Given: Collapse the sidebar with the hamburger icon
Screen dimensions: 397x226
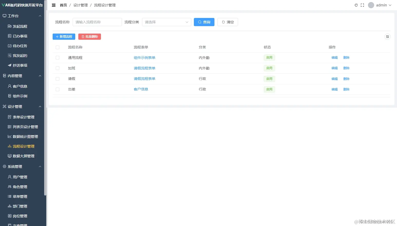Looking at the screenshot, I should pos(53,5).
